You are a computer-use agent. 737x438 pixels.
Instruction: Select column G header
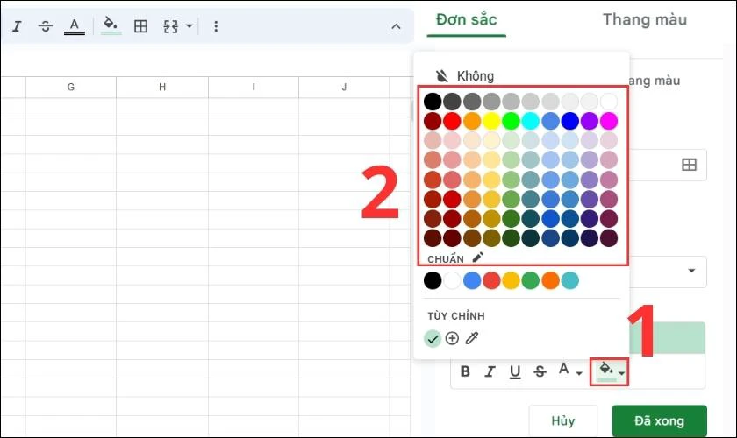[71, 88]
